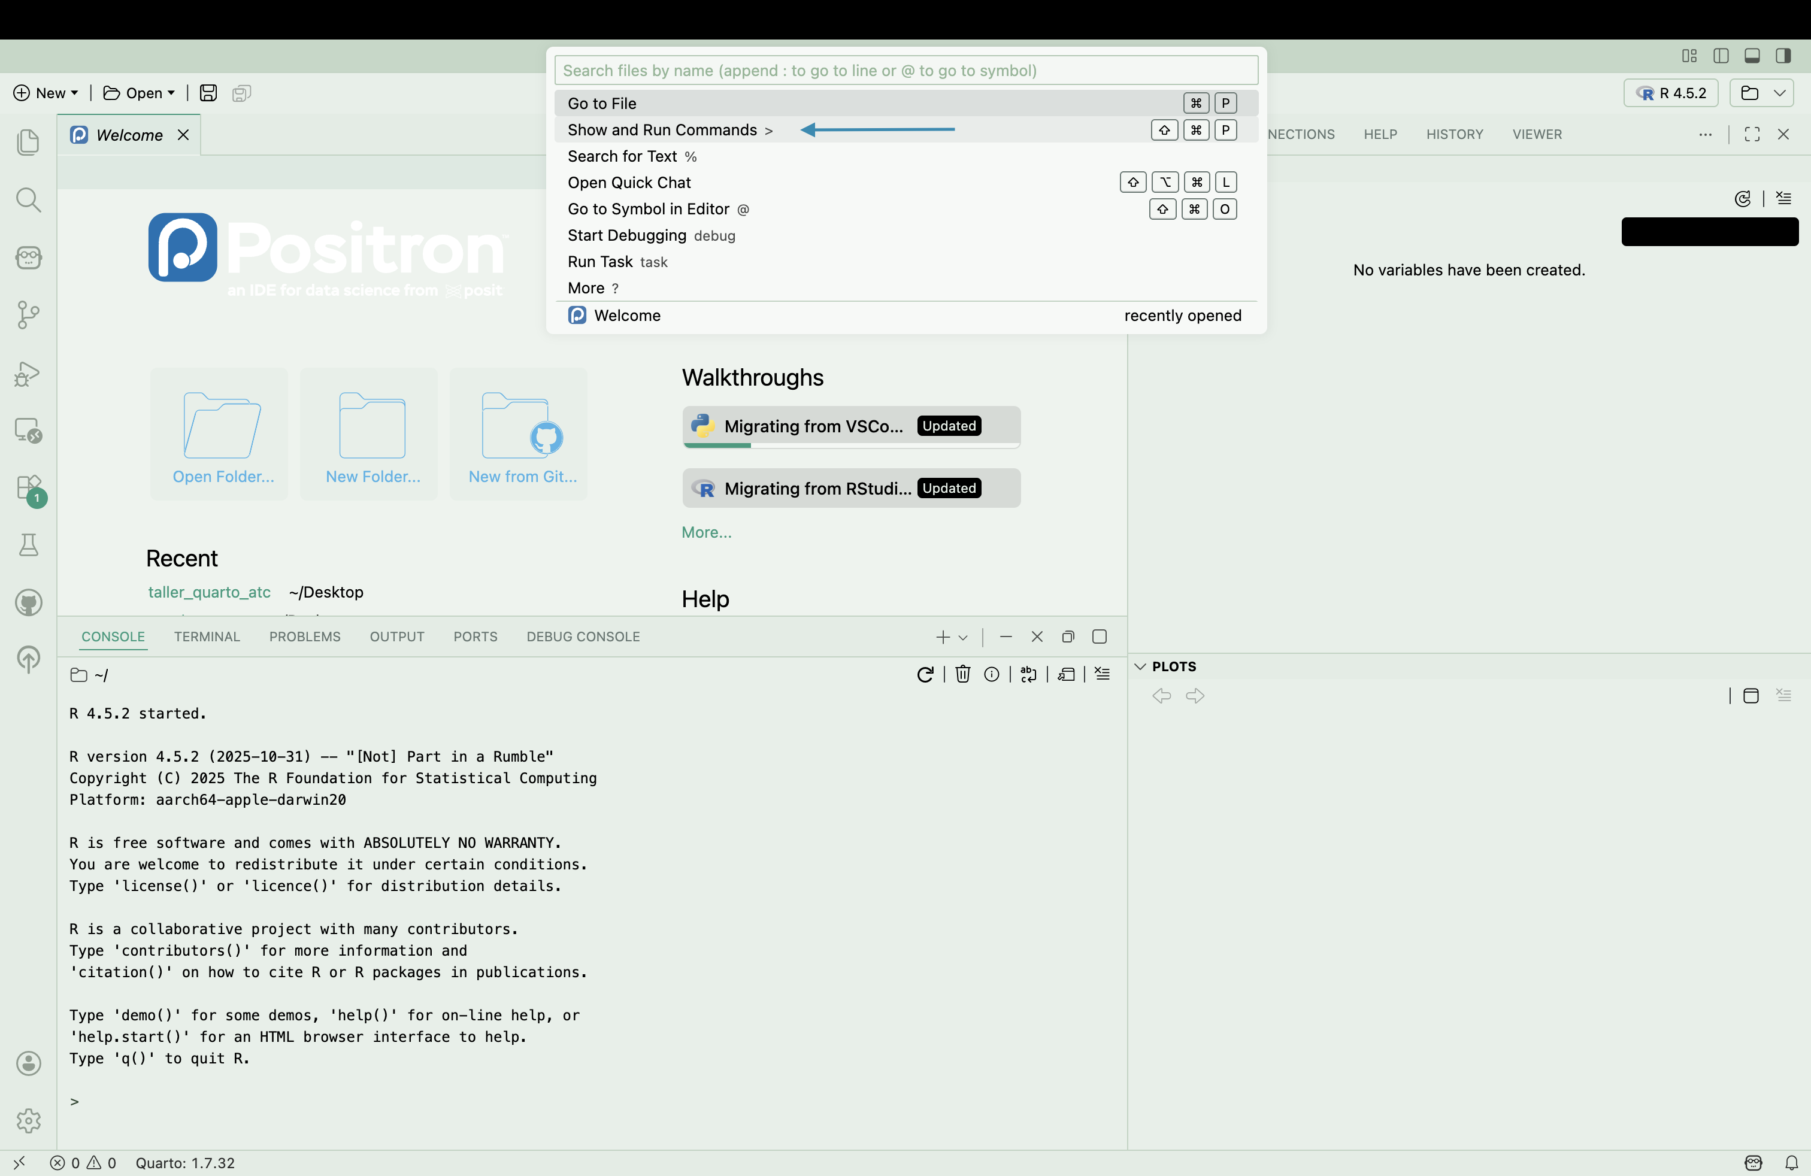Toggle the primary side bar layout button
1811x1176 pixels.
[x=1721, y=56]
